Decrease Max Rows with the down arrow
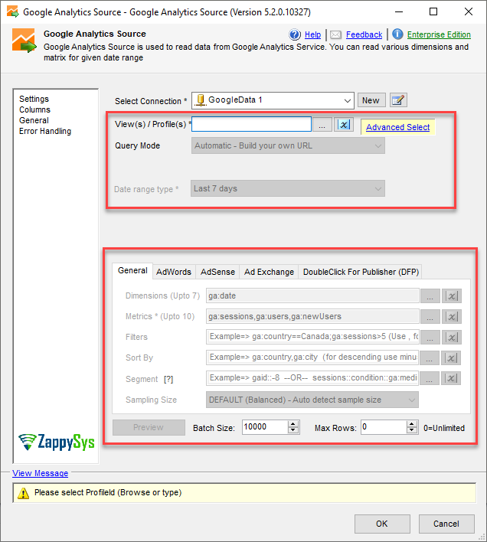Viewport: 487px width, 542px height. [411, 430]
